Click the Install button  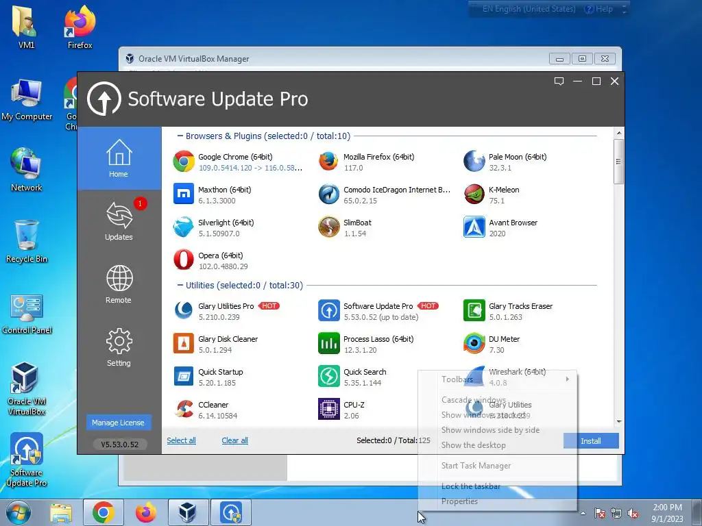[x=591, y=441]
